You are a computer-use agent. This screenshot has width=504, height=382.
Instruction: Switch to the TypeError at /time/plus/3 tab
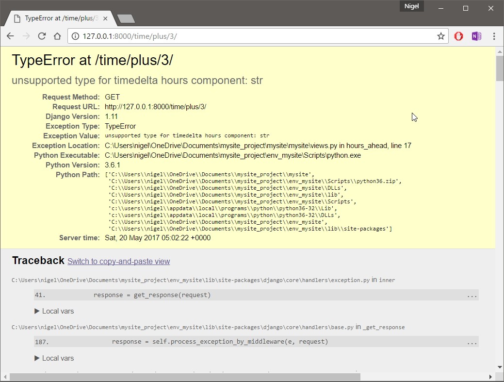[x=58, y=18]
